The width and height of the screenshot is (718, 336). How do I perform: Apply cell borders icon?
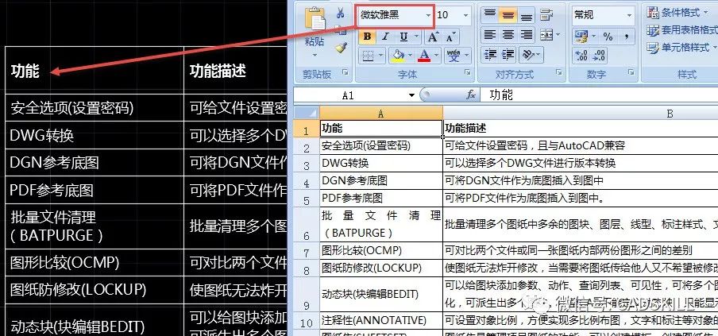click(x=368, y=56)
